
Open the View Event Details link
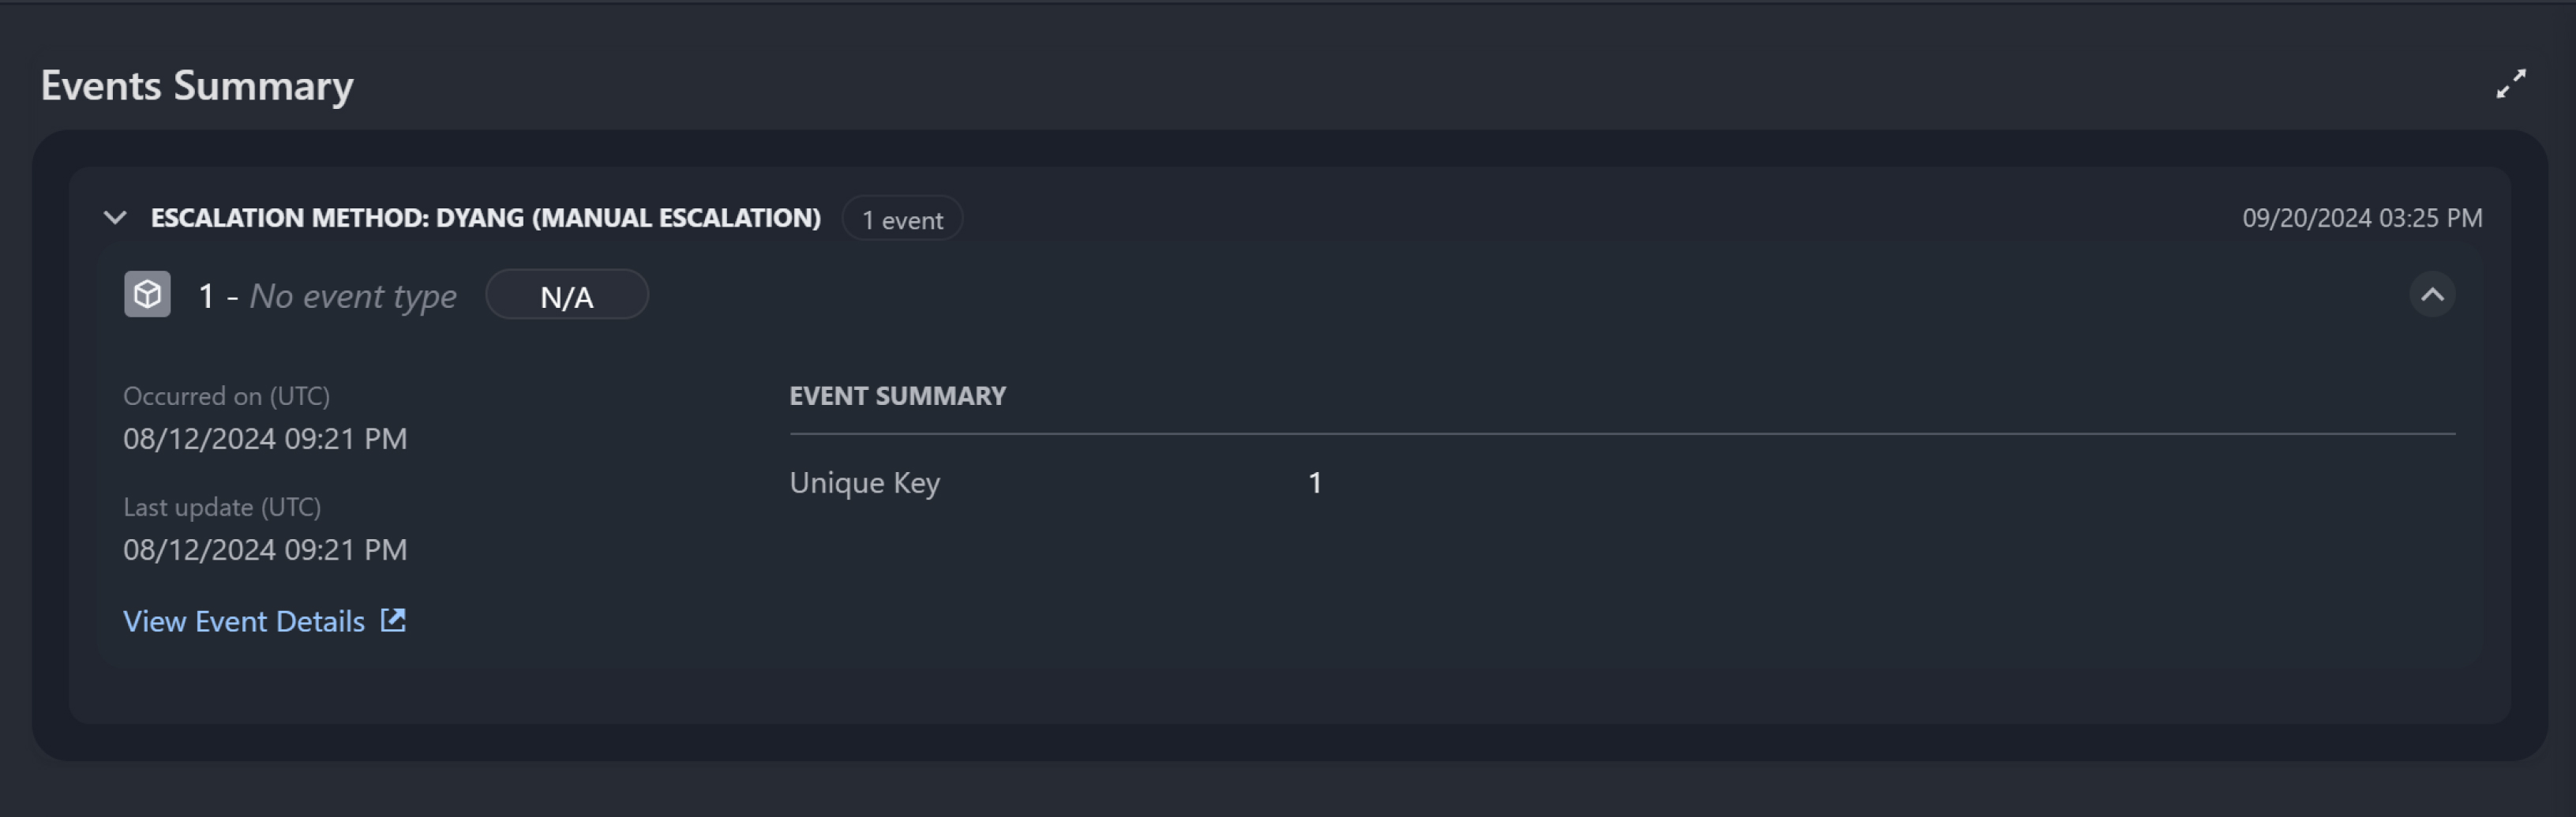[x=244, y=622]
